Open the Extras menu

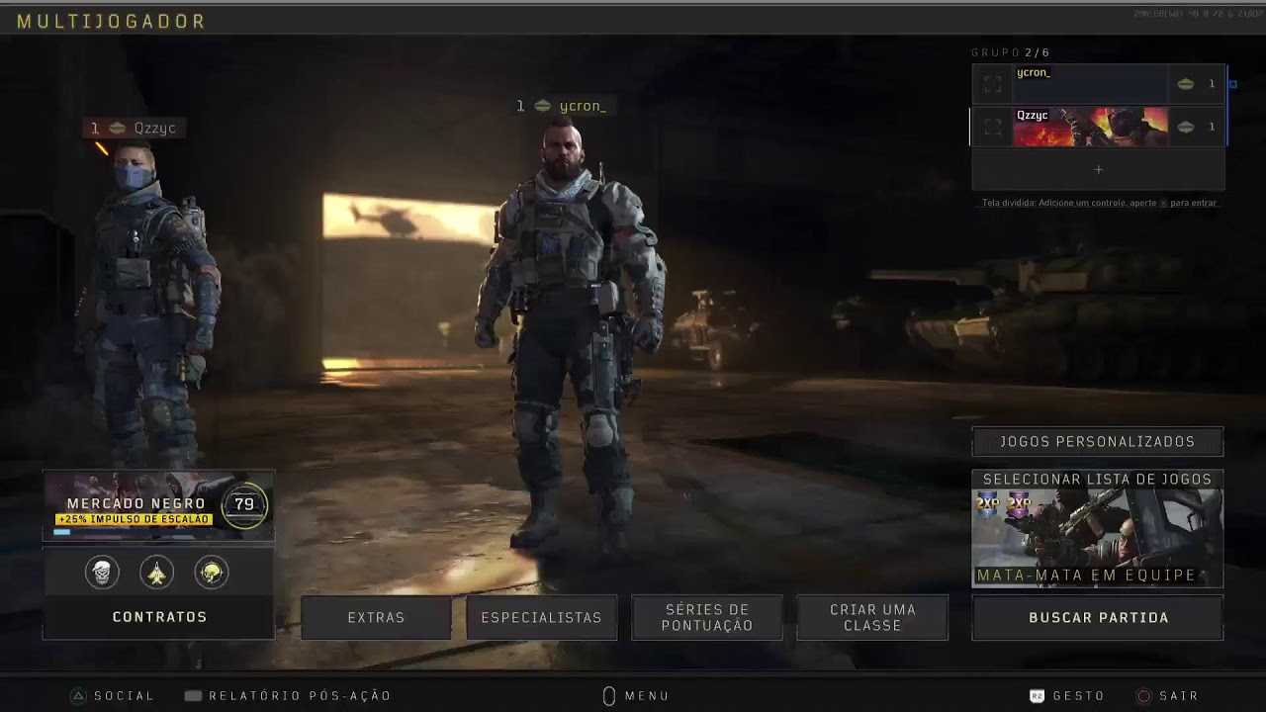point(376,617)
